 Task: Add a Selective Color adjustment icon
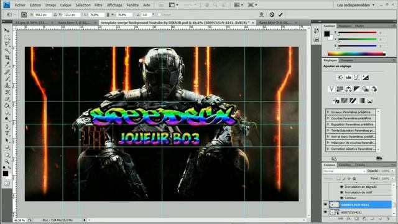[370, 101]
